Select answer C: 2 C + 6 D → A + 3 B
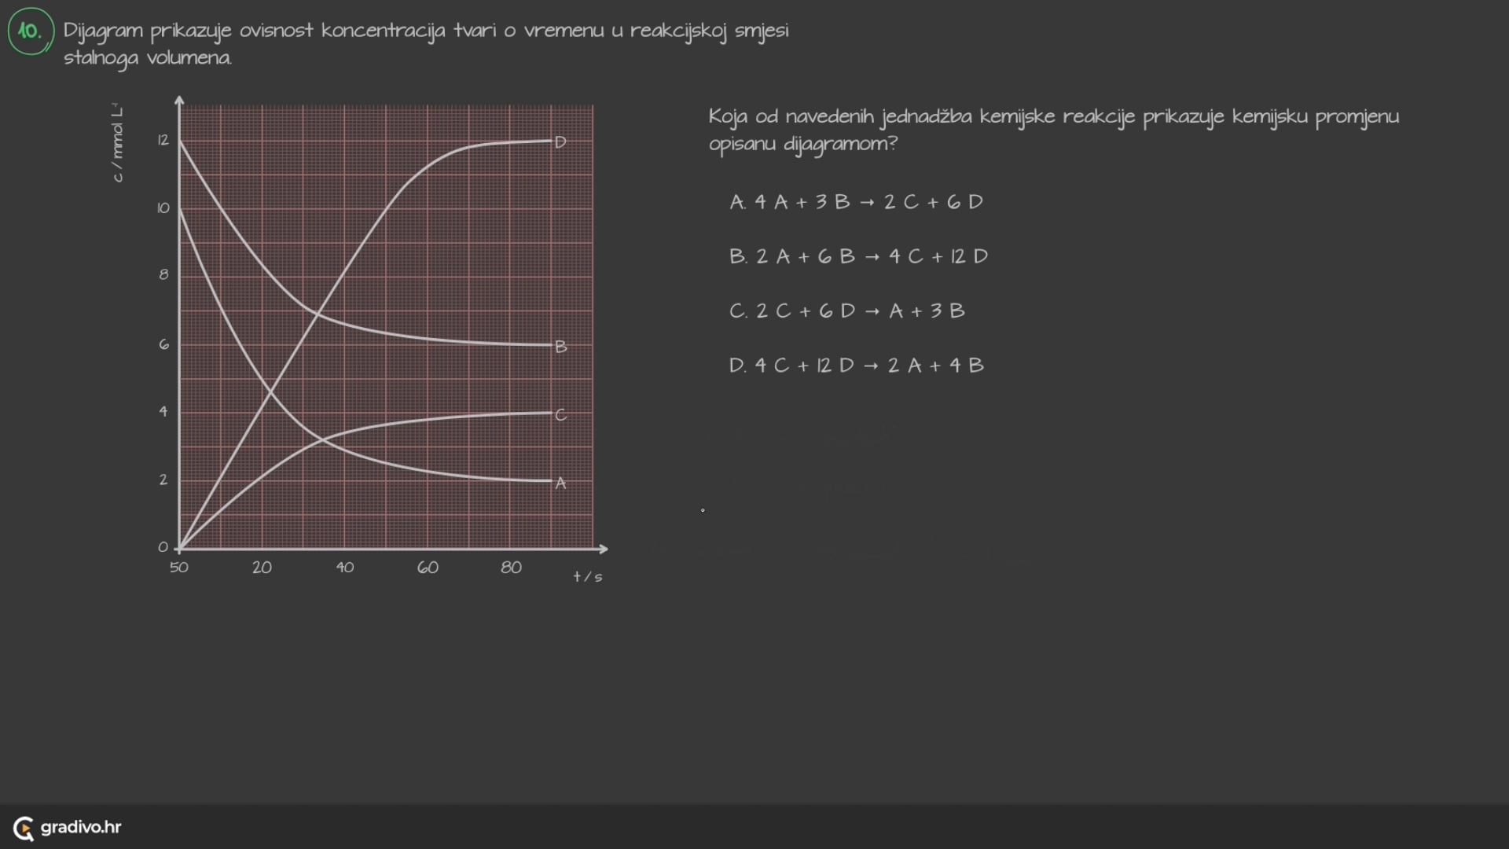The image size is (1509, 849). click(x=846, y=311)
